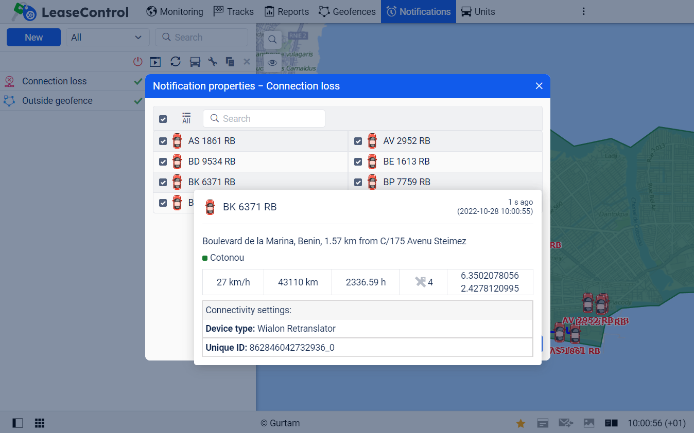The width and height of the screenshot is (694, 433).
Task: Open the All units list selector in dialog
Action: pos(186,118)
